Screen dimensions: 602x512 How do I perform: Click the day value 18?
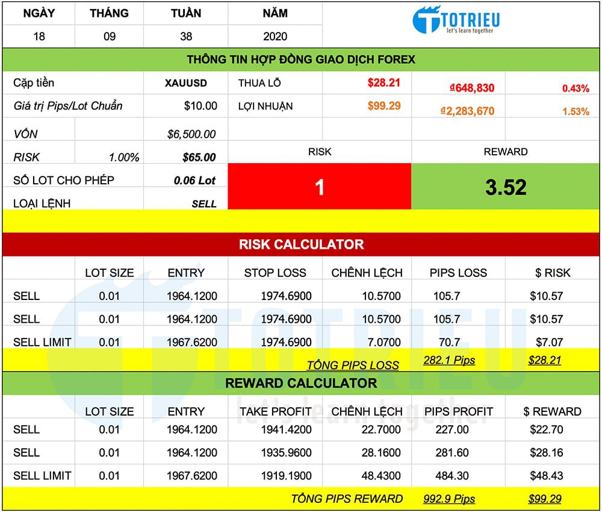click(39, 37)
